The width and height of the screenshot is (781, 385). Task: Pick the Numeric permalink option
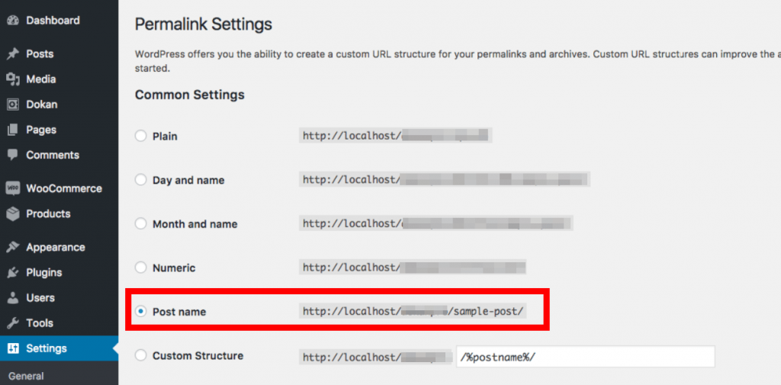140,268
